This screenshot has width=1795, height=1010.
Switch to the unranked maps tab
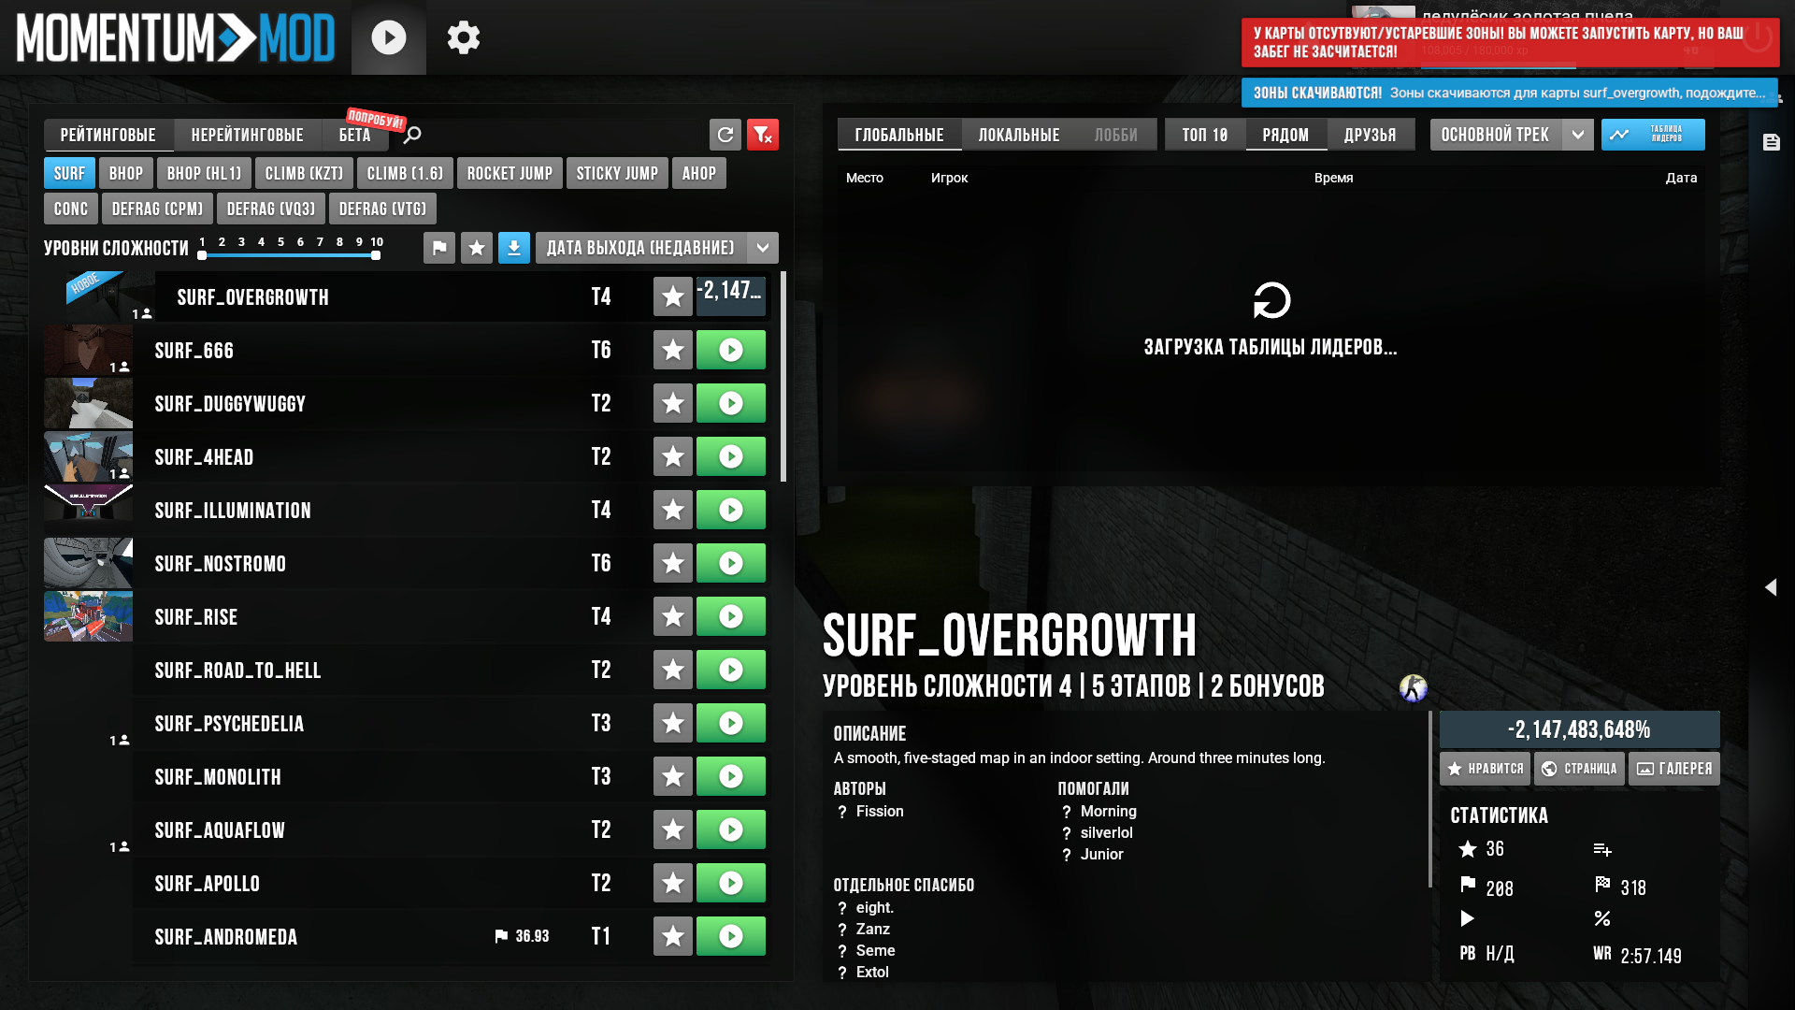tap(248, 135)
